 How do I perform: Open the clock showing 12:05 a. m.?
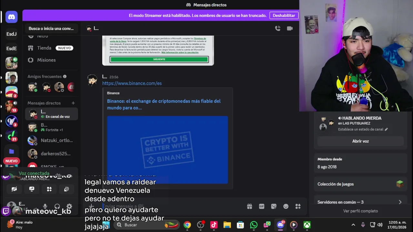pyautogui.click(x=398, y=225)
